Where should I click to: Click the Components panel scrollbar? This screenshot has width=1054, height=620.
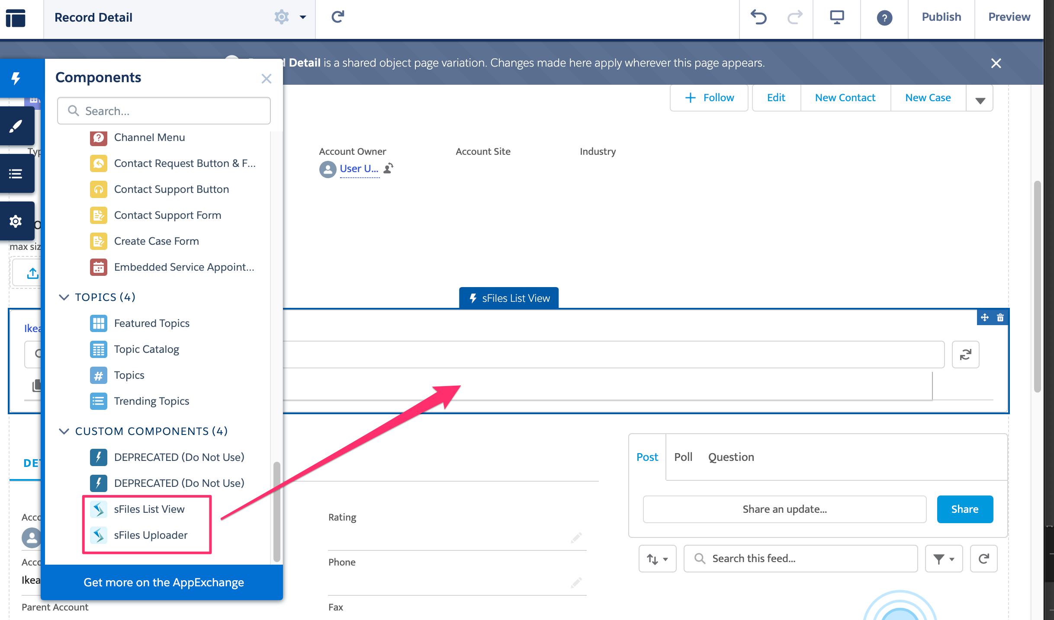[277, 512]
